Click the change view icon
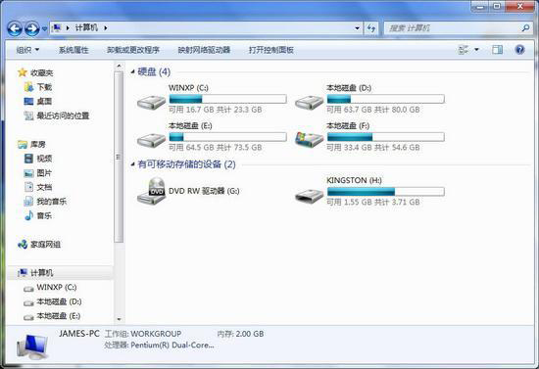539x369 pixels. click(x=464, y=50)
